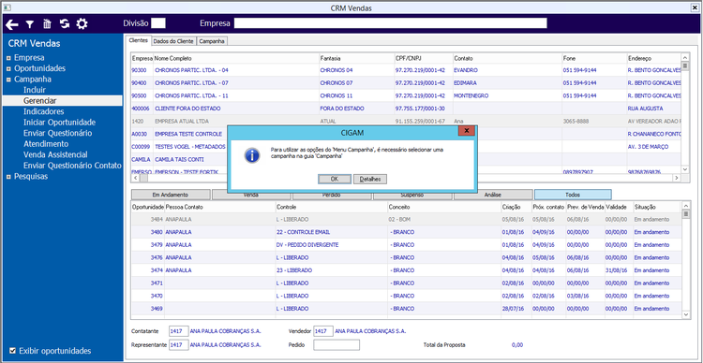Select Gerenciar in the sidebar
Viewport: 703px width, 363px height.
coord(62,101)
